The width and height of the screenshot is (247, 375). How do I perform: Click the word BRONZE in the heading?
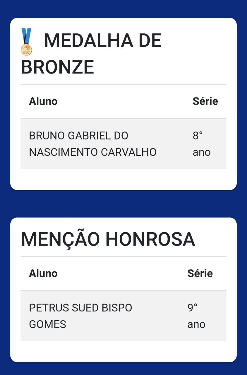click(x=57, y=67)
